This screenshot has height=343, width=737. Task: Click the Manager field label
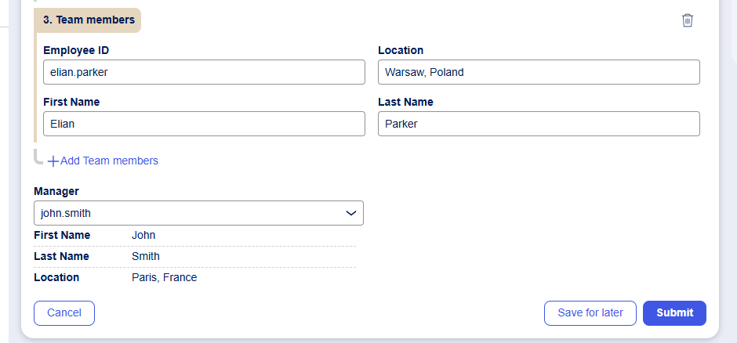click(56, 191)
